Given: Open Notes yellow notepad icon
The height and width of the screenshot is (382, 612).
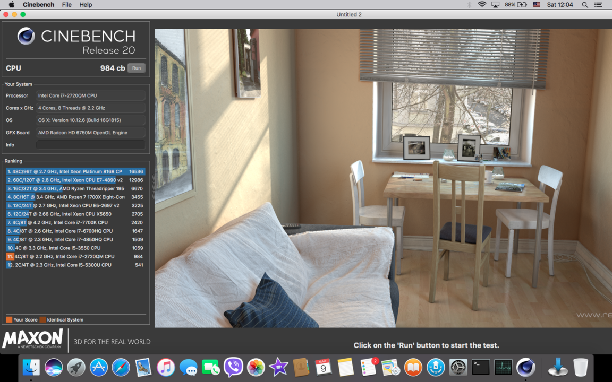Looking at the screenshot, I should [x=345, y=367].
